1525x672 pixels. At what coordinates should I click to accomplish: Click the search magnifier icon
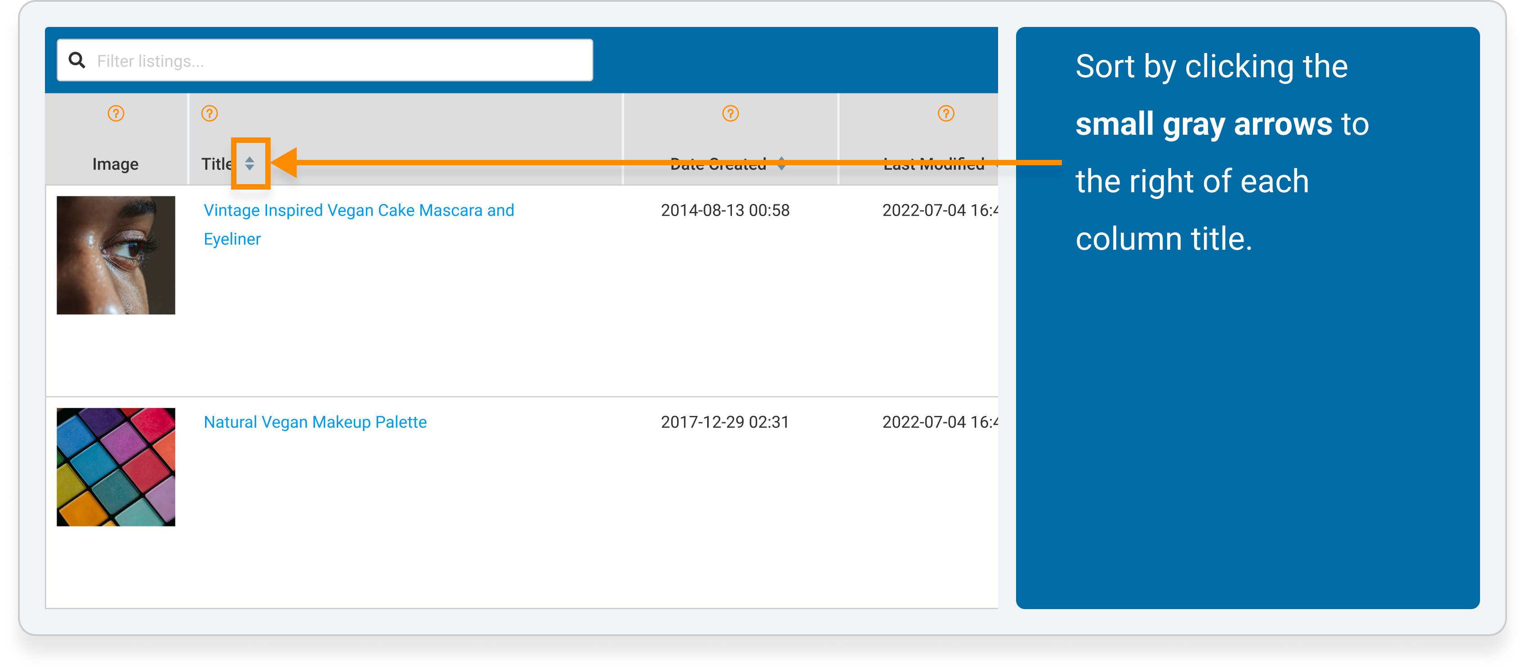[x=77, y=60]
